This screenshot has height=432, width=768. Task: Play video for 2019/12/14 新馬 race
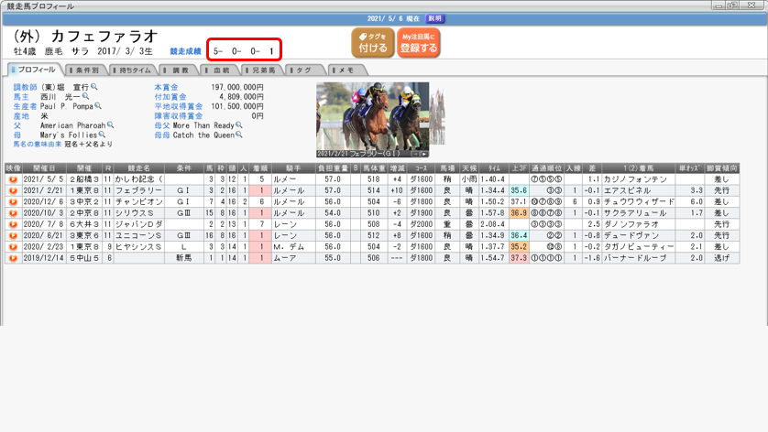[x=13, y=258]
